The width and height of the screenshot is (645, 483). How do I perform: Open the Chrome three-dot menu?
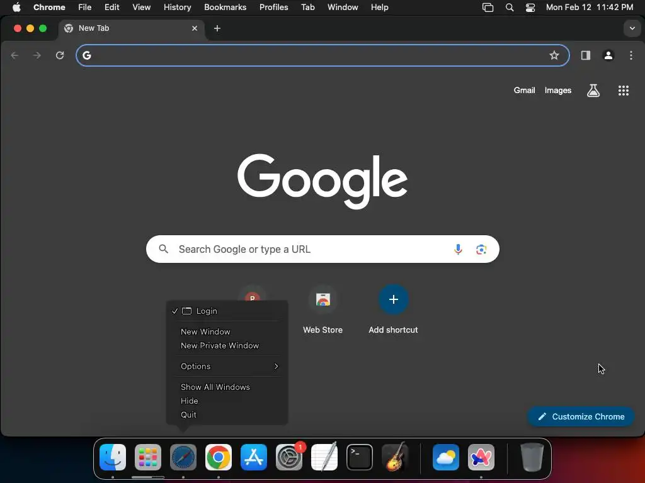[631, 55]
